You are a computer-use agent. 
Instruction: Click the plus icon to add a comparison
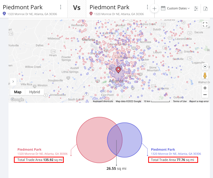pyautogui.click(x=154, y=8)
